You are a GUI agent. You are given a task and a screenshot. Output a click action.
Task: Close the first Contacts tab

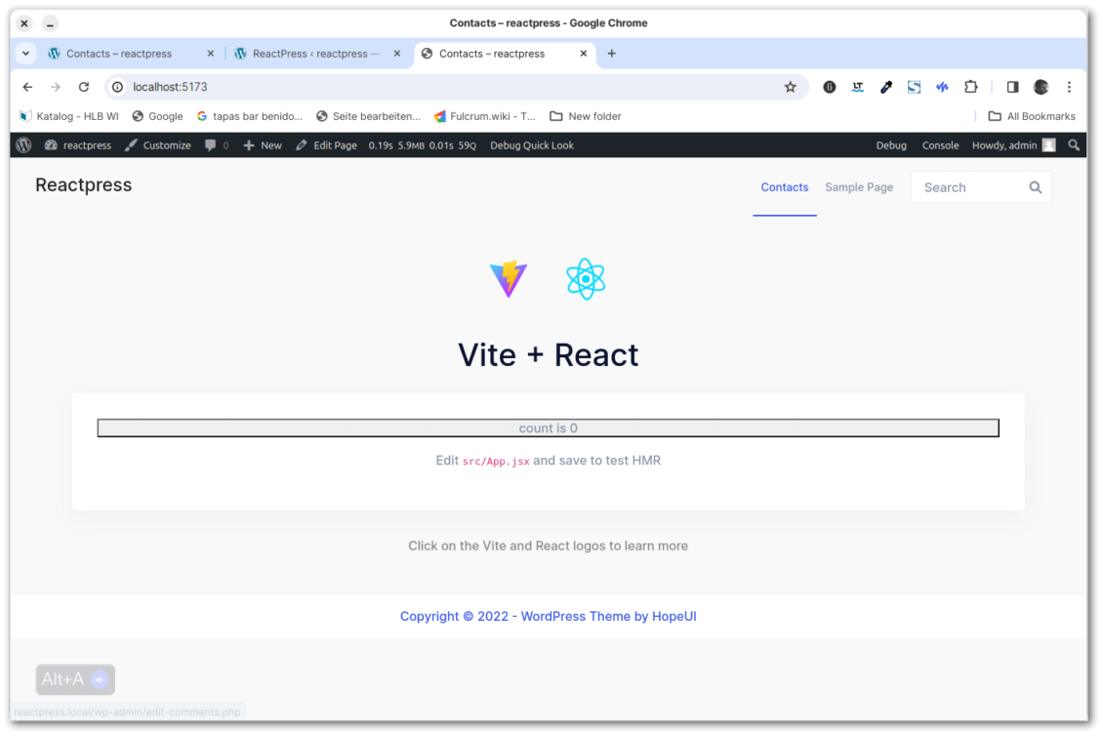point(210,54)
